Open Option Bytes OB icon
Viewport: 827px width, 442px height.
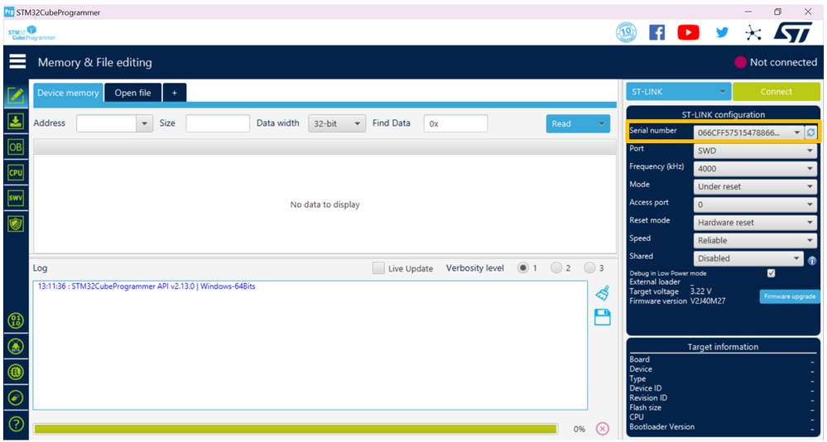click(16, 147)
